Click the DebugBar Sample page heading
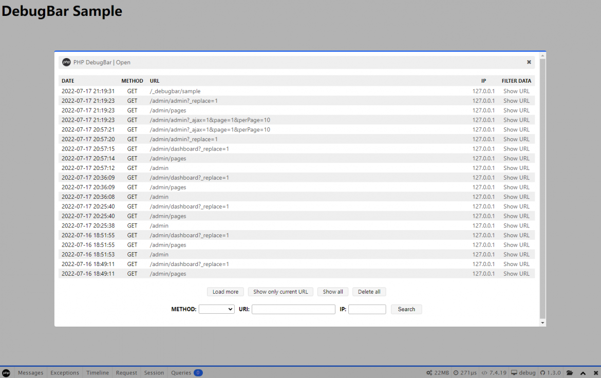This screenshot has width=601, height=378. click(62, 11)
